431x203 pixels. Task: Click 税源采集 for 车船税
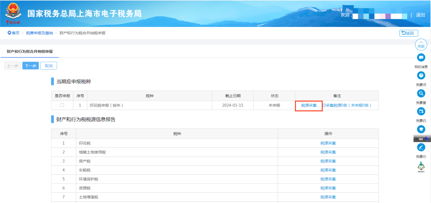(328, 170)
